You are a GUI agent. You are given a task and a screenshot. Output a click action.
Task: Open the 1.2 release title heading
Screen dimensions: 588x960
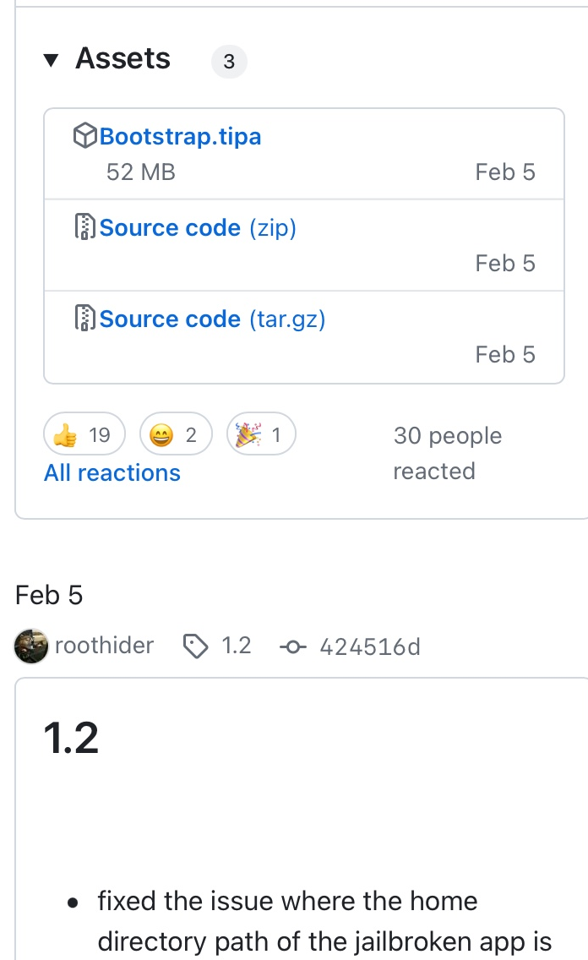tap(71, 737)
